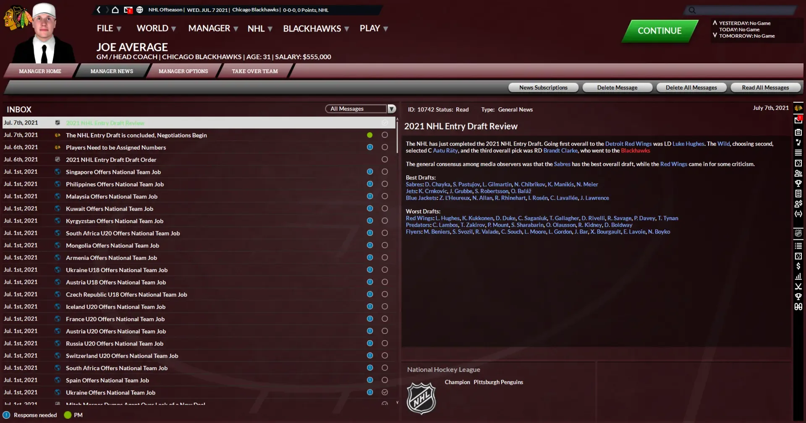Toggle selection circle for Singapore Offers message

tap(385, 171)
